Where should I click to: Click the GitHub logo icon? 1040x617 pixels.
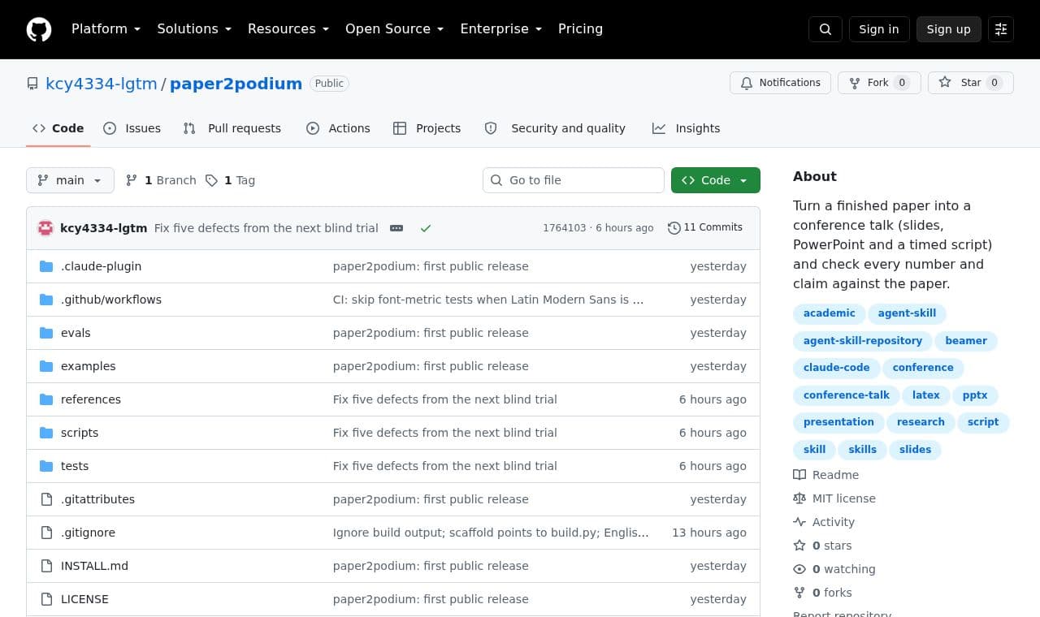coord(39,29)
